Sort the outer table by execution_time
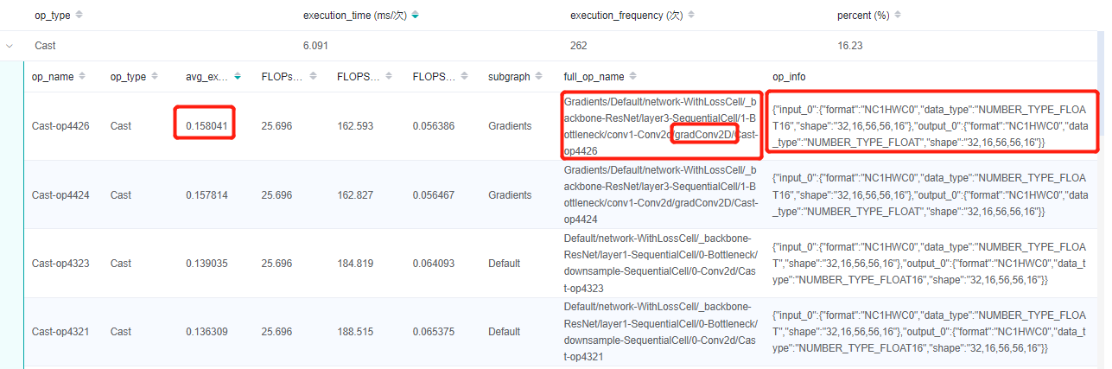 (416, 16)
